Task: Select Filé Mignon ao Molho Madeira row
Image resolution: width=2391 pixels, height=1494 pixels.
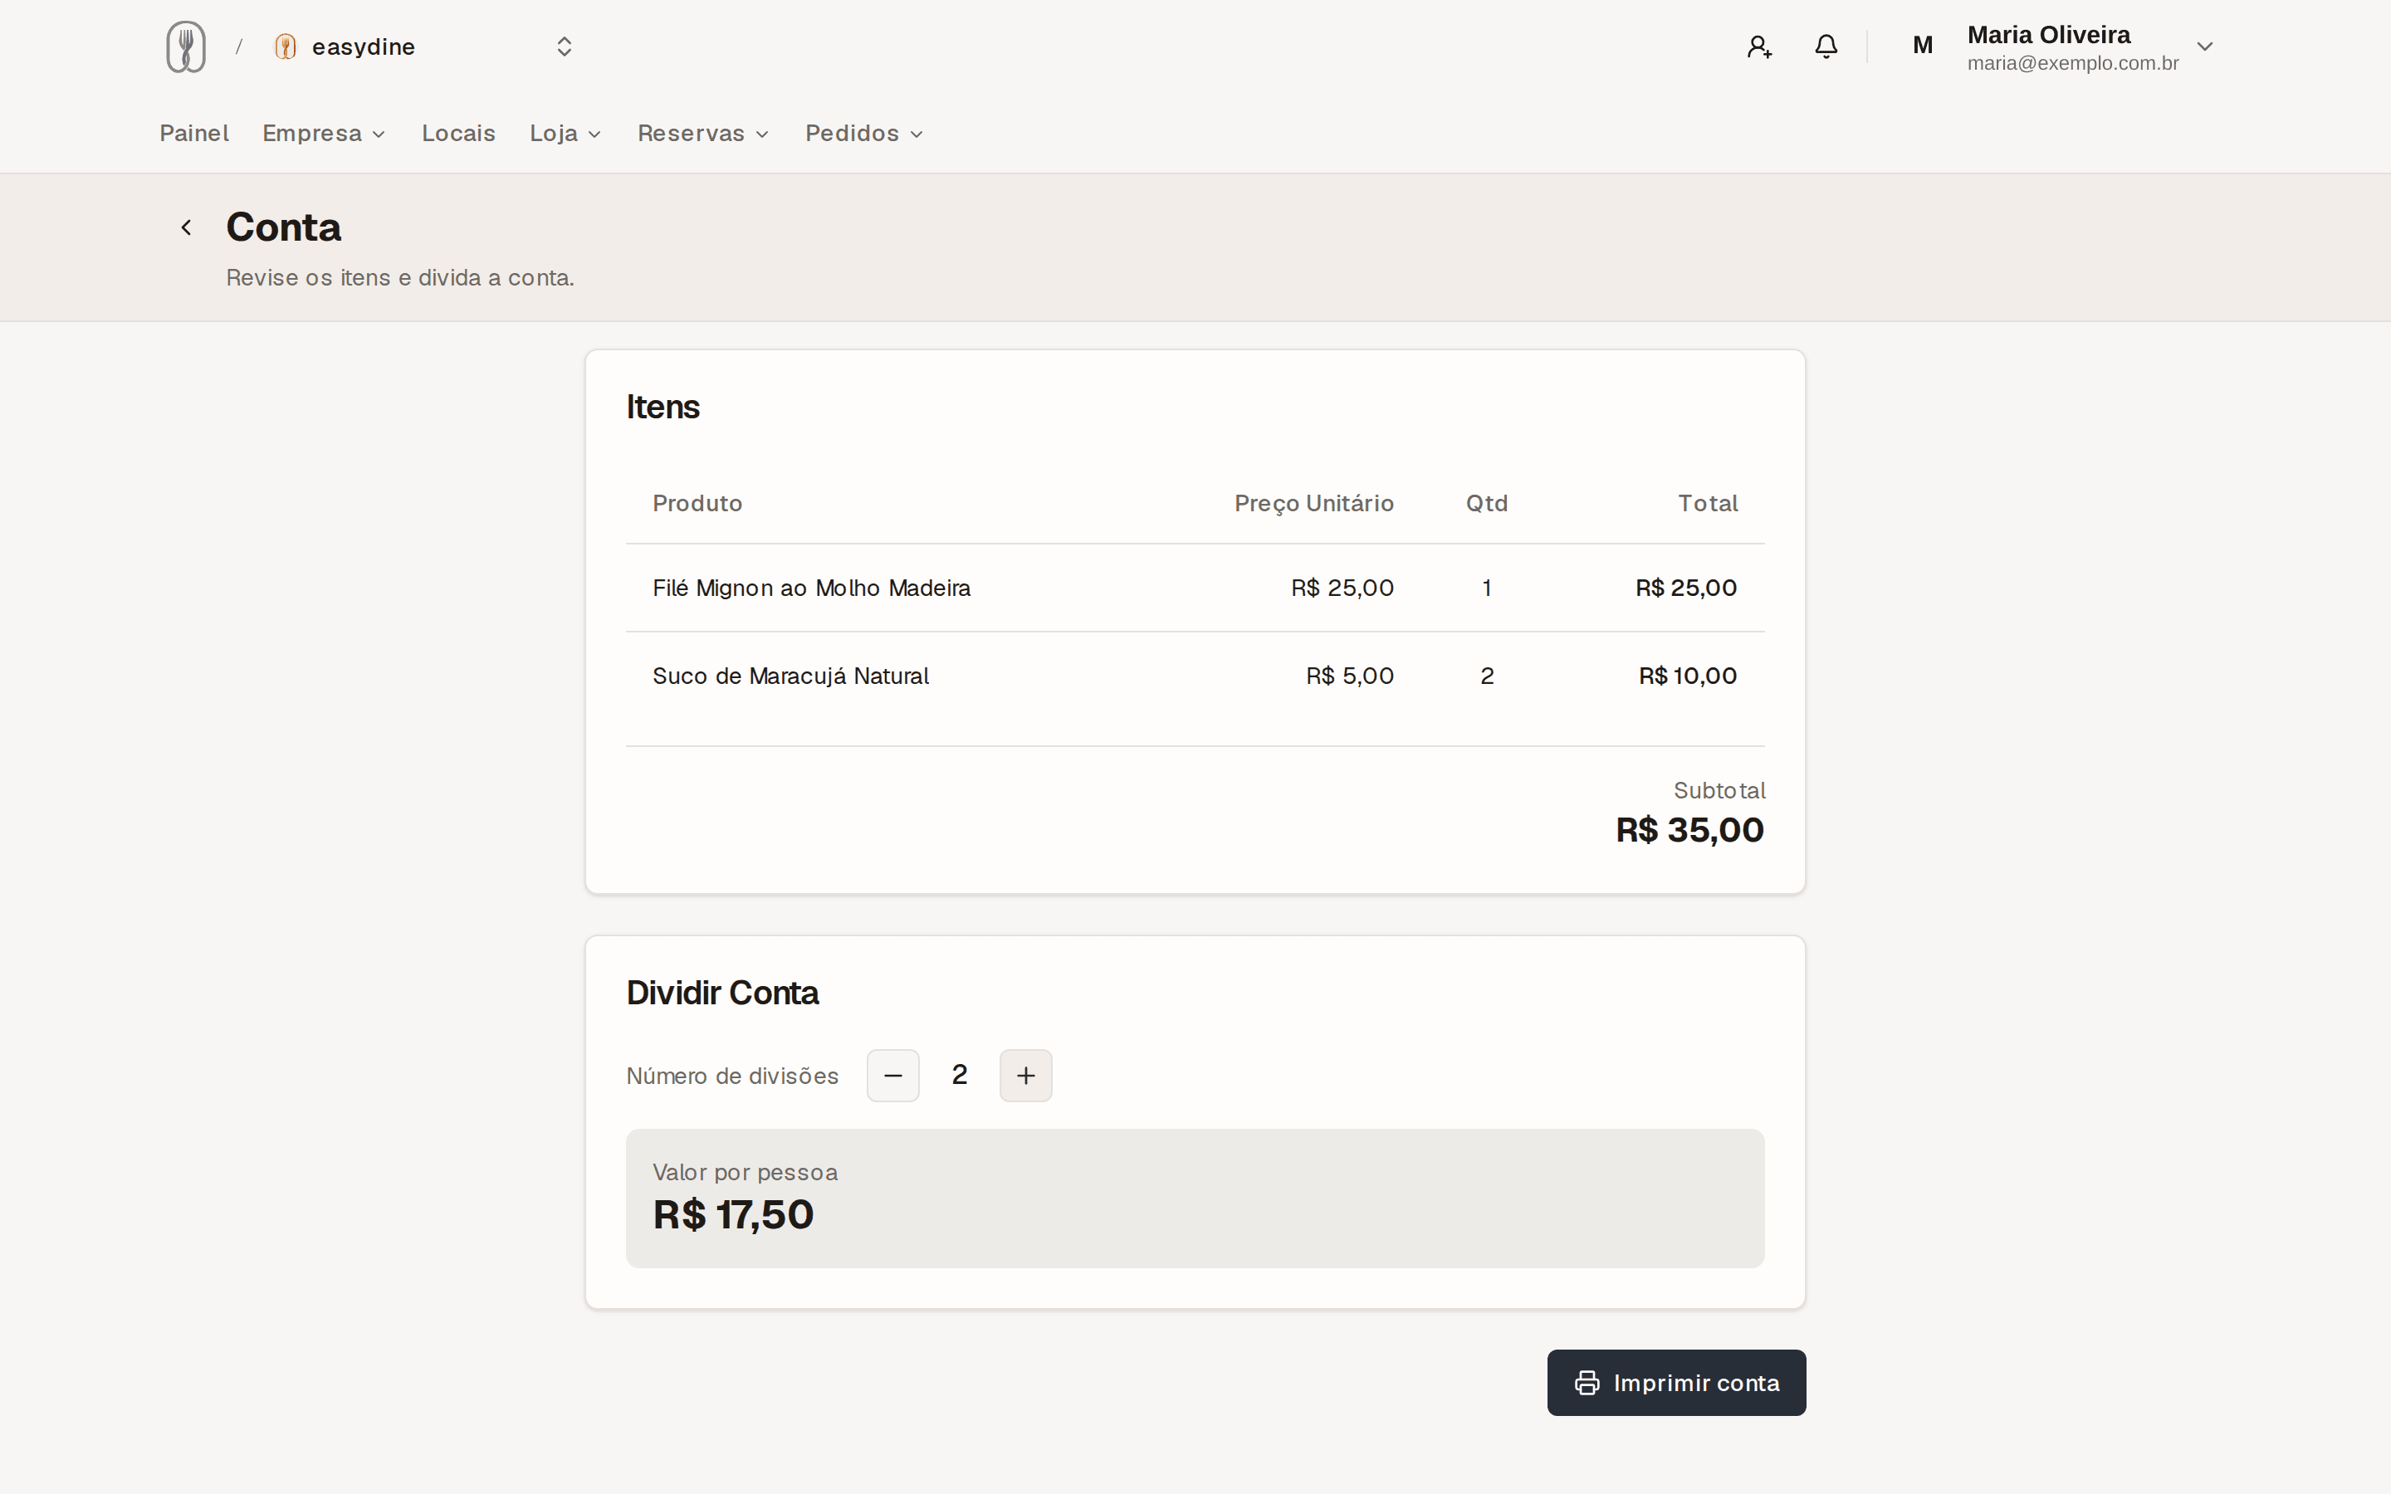Action: [1195, 588]
